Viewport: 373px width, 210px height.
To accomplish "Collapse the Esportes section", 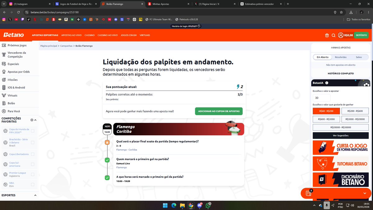I will coord(35,195).
